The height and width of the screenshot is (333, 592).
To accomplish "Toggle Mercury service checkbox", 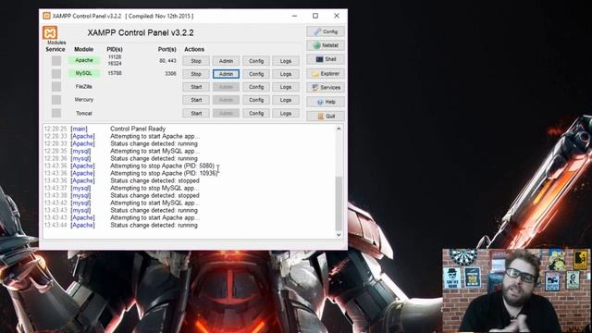I will tap(56, 100).
